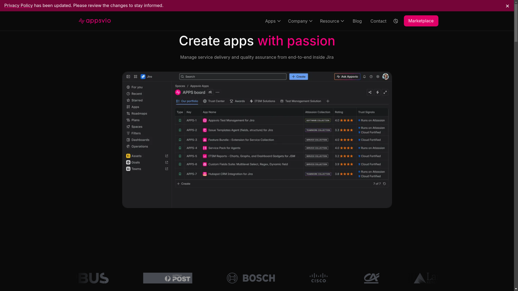Image resolution: width=518 pixels, height=291 pixels.
Task: Switch to the Trust Center tab
Action: click(214, 101)
